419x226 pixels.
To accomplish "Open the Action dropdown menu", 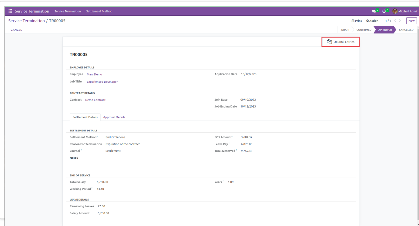I will [372, 21].
